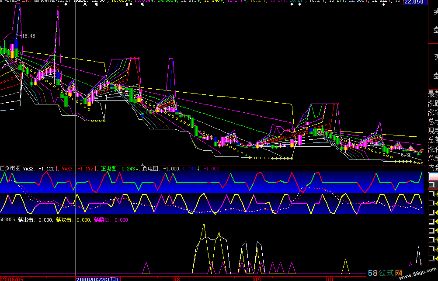Click the red circle atop the tallest magenta spike
The image size is (438, 281).
click(58, 7)
